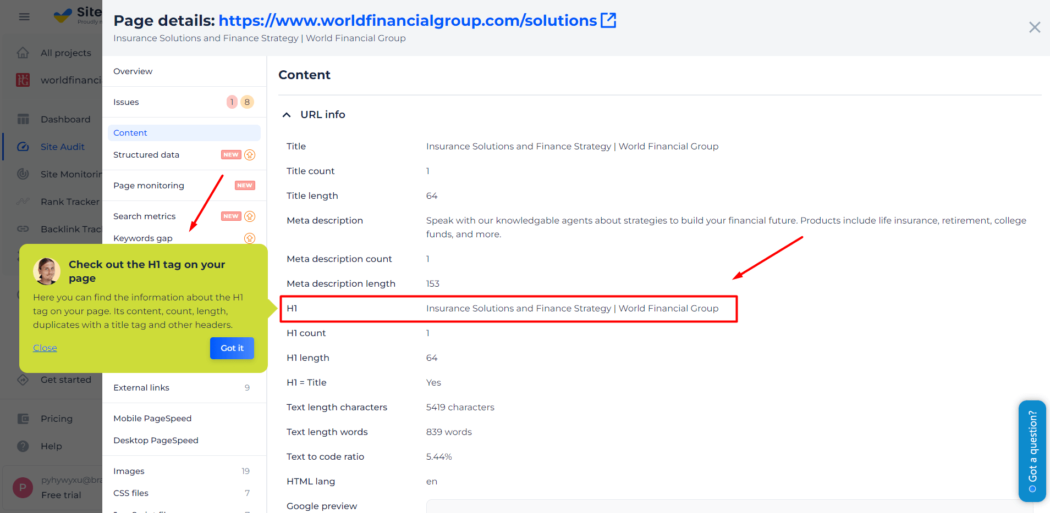
Task: Click the 'en' HTML lang value
Action: 432,482
